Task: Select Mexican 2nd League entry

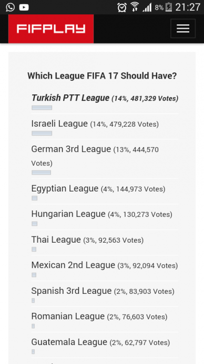Action: (x=105, y=265)
